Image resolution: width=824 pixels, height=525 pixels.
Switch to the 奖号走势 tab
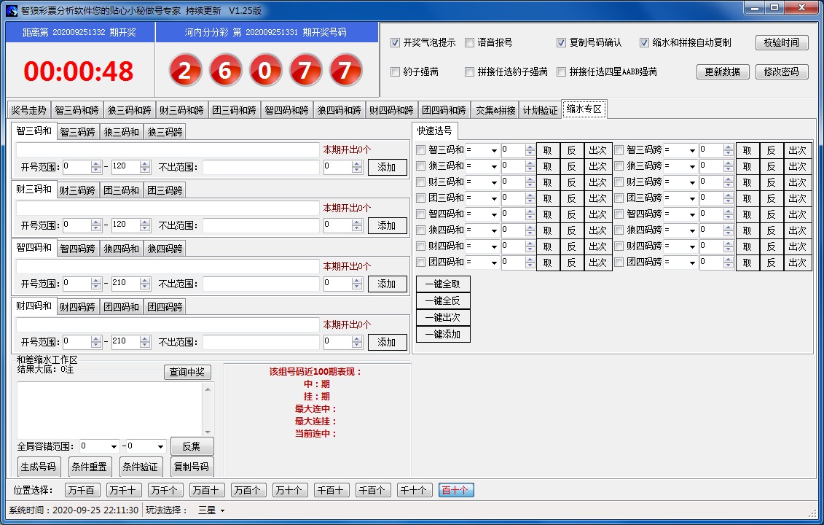(x=28, y=110)
